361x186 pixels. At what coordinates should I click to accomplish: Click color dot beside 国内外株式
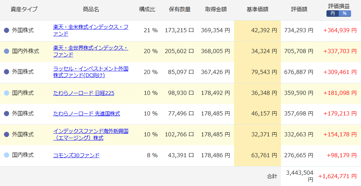point(7,51)
